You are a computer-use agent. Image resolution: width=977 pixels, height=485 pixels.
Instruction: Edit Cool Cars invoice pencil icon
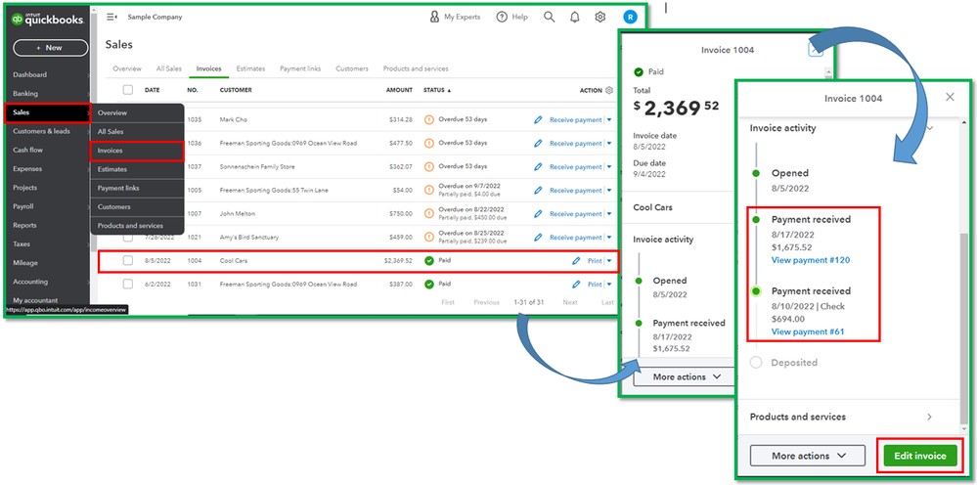tap(576, 261)
